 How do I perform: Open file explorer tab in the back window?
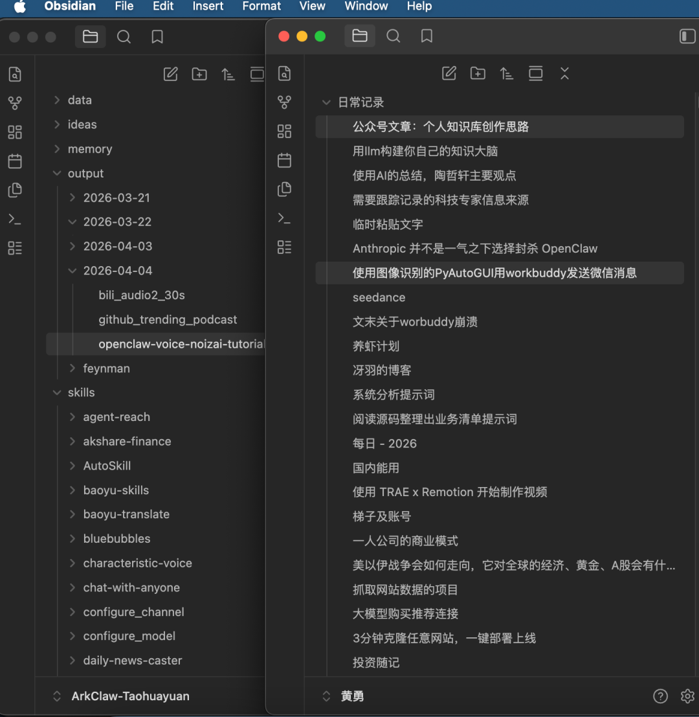(x=90, y=36)
